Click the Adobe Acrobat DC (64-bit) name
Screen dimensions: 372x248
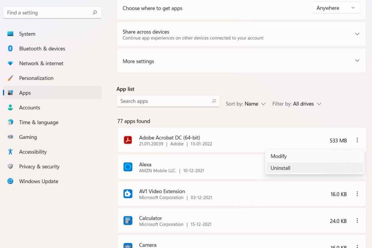pyautogui.click(x=169, y=137)
